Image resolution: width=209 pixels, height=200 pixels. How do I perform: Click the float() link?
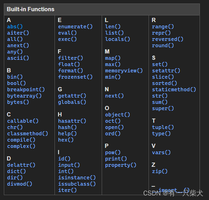(69, 64)
